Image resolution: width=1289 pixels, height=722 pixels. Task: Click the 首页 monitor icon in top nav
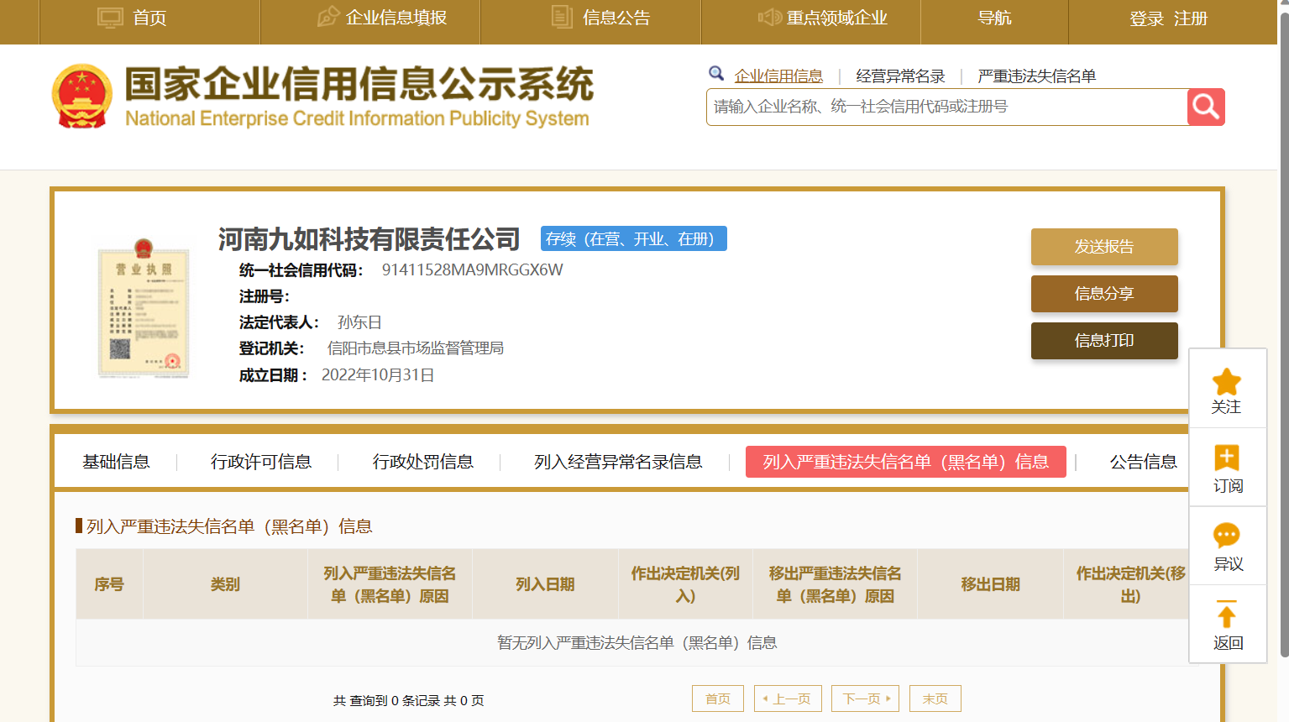point(110,18)
